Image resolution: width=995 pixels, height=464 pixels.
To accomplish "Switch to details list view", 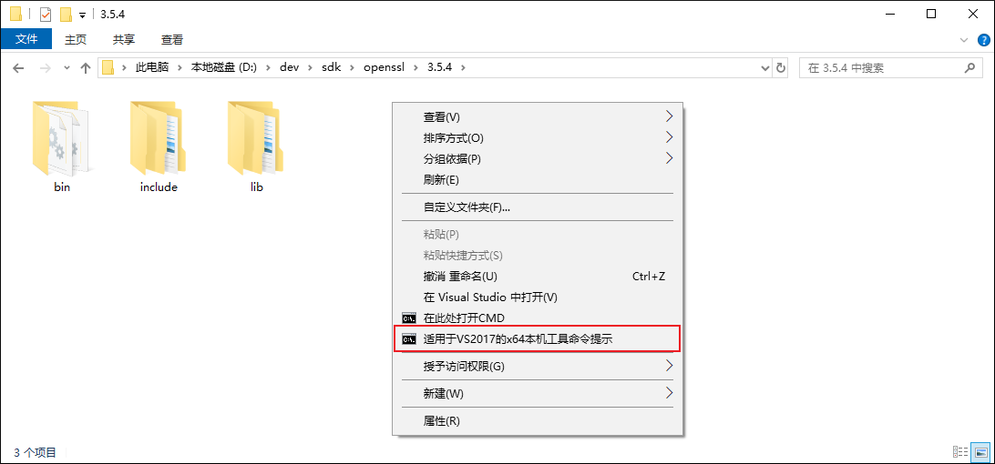I will [960, 452].
